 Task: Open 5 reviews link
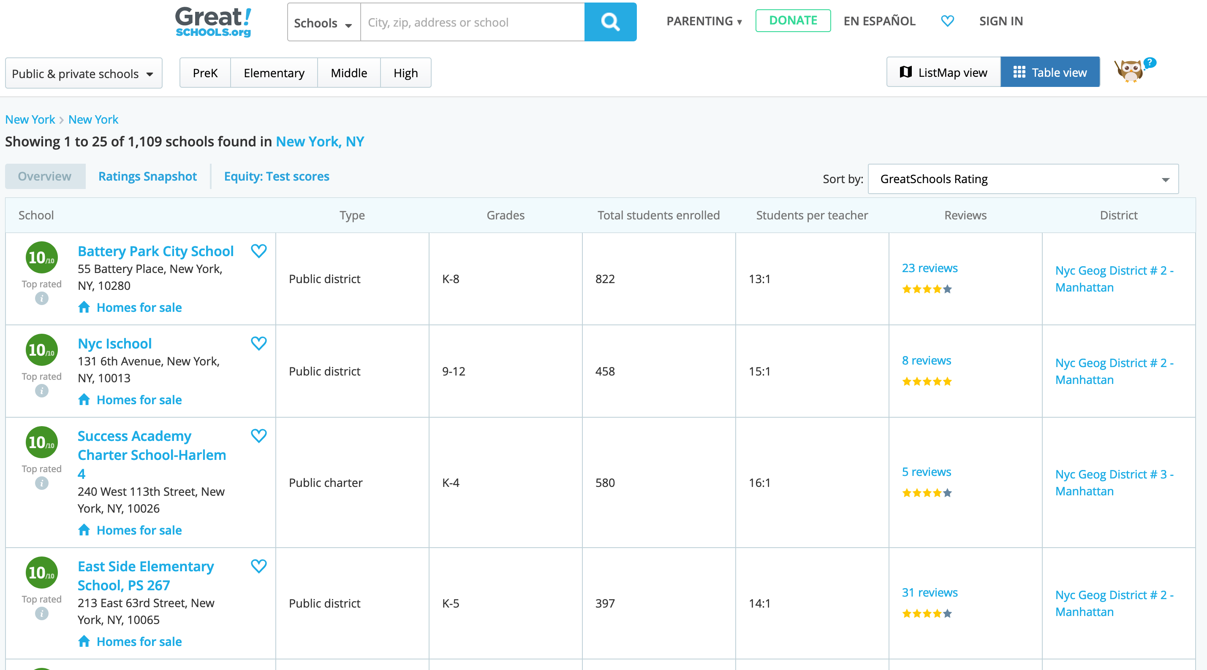(926, 471)
